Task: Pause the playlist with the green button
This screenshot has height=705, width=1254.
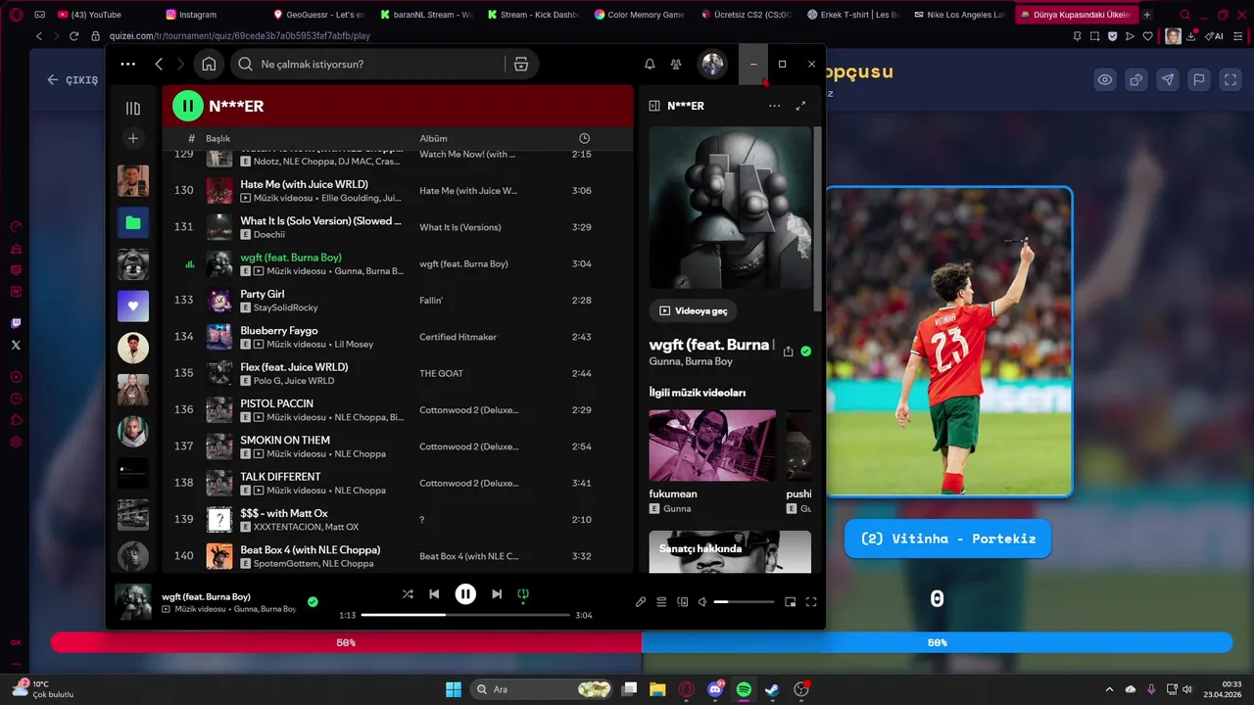Action: (x=188, y=106)
